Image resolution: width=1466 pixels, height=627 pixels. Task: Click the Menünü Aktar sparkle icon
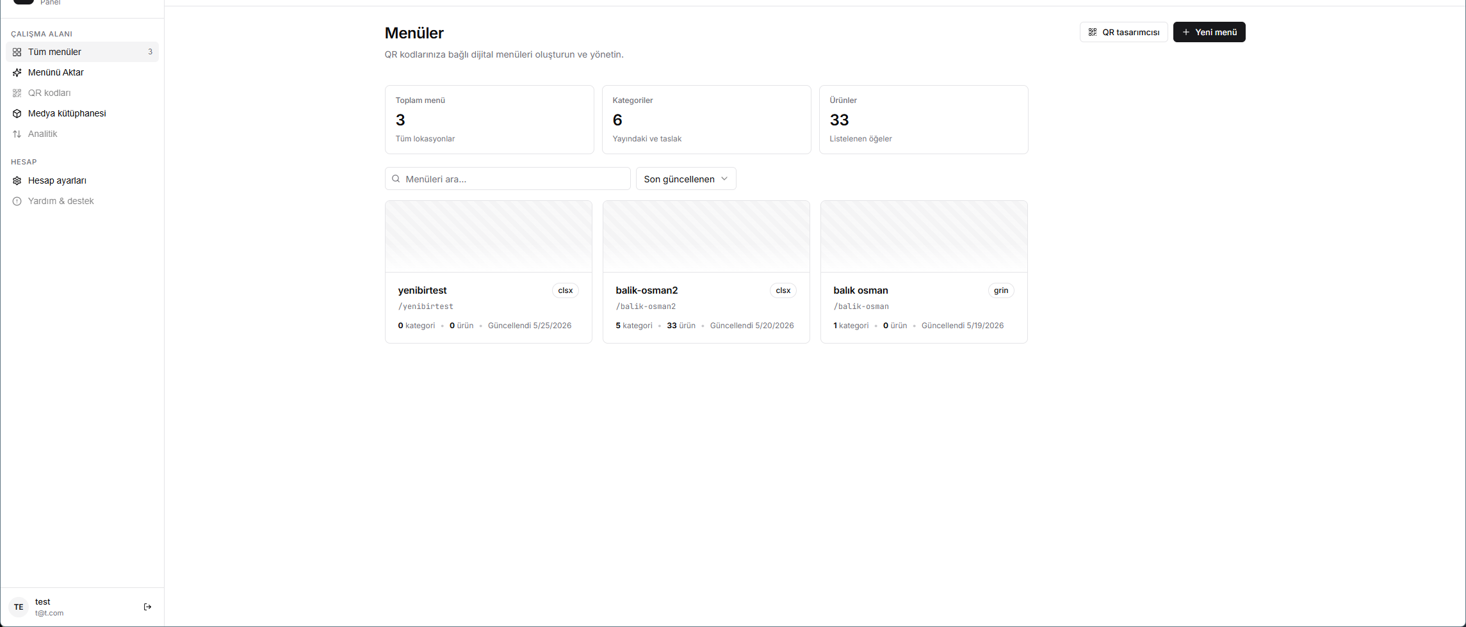pyautogui.click(x=17, y=72)
